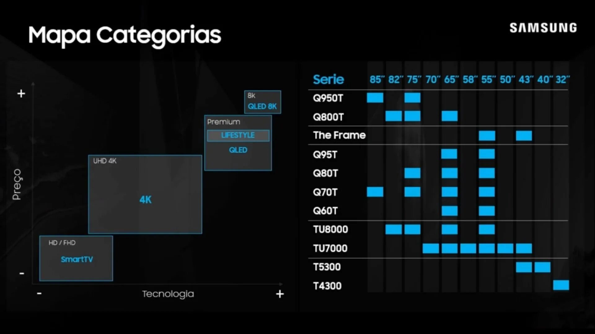Click the Q70T series row label

click(x=325, y=192)
